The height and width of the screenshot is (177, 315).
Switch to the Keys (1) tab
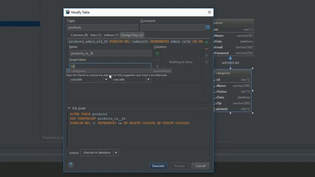pos(96,35)
